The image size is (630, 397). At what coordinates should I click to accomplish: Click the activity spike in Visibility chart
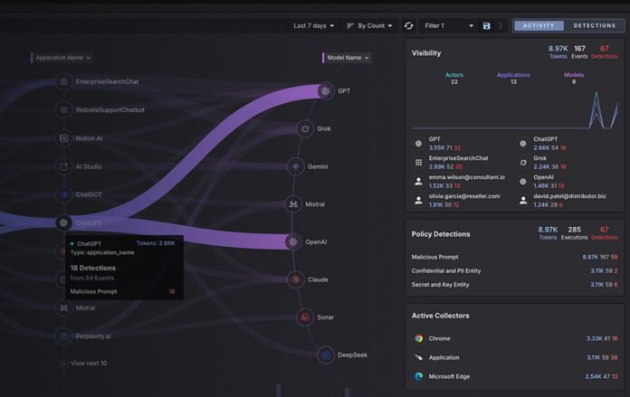(597, 109)
